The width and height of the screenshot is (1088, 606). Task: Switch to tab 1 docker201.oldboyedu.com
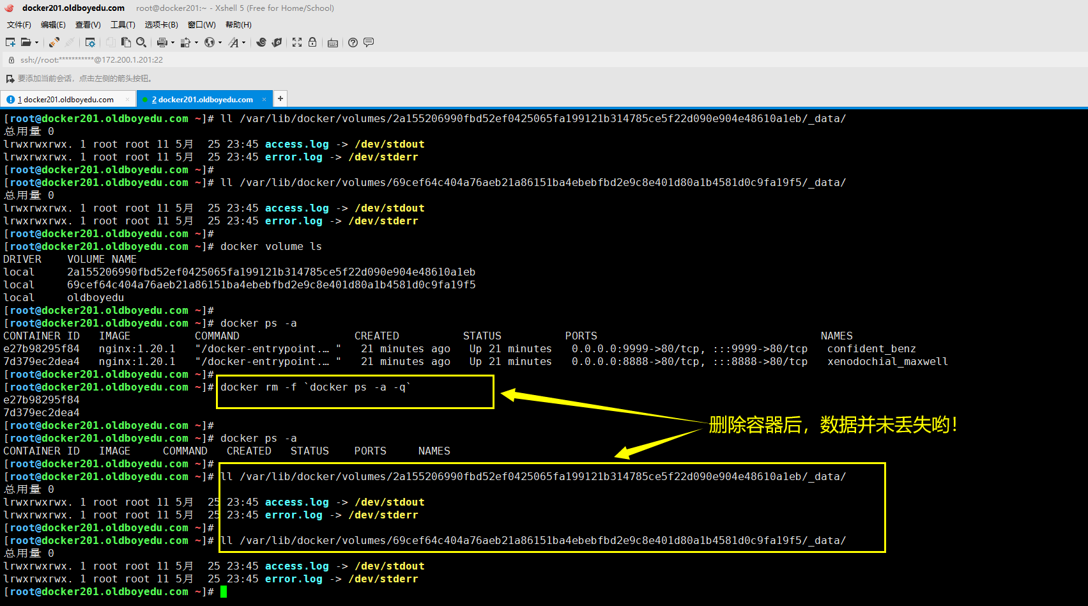(x=68, y=100)
